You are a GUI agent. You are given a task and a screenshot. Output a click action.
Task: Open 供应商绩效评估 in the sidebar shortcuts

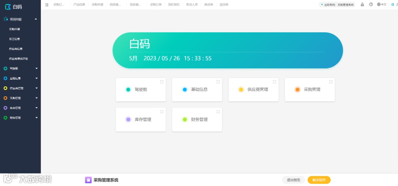click(18, 59)
